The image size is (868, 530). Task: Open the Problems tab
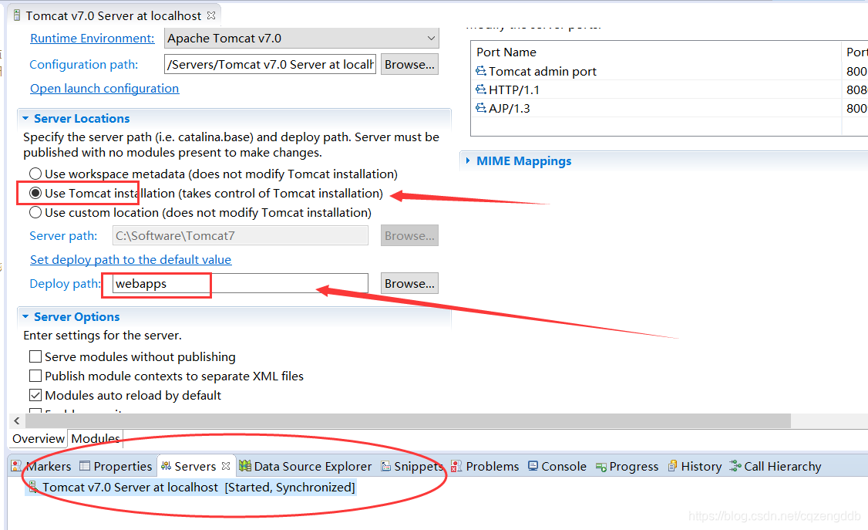tap(486, 466)
